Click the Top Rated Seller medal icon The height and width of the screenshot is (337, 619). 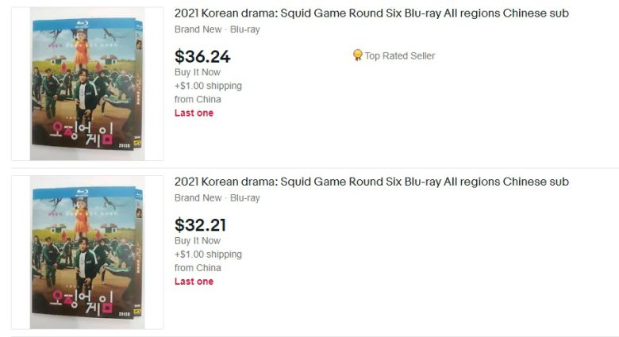(x=357, y=56)
